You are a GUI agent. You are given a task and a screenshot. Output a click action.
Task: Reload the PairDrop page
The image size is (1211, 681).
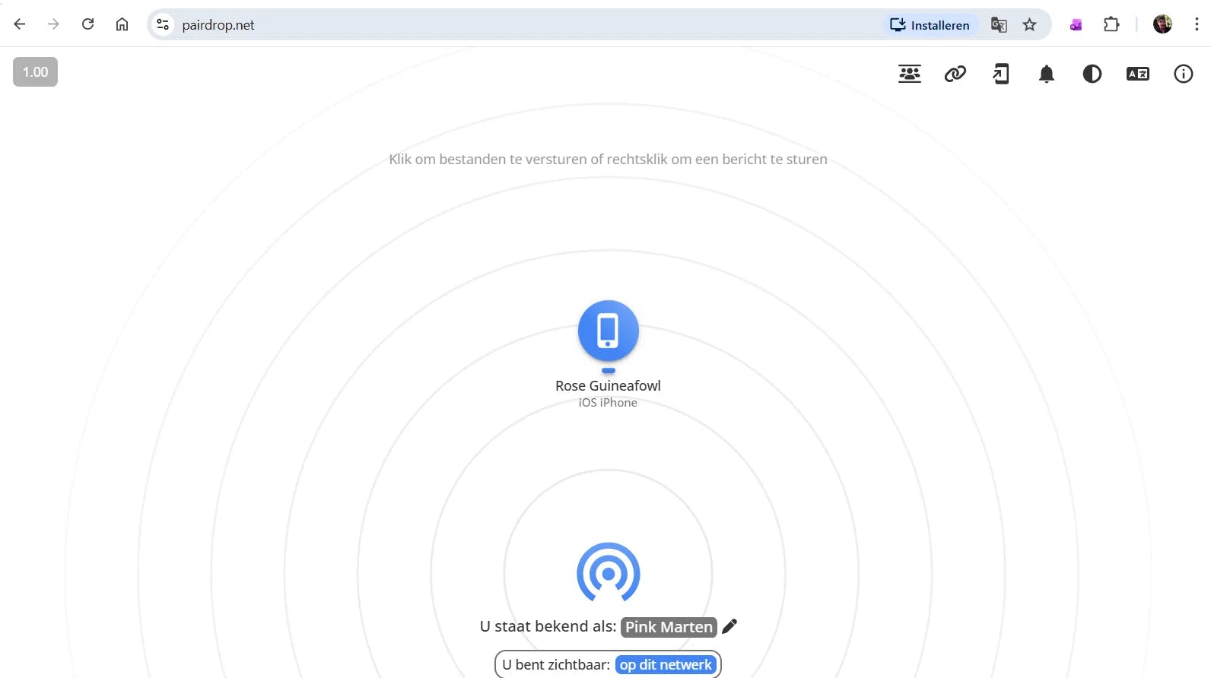(x=88, y=24)
